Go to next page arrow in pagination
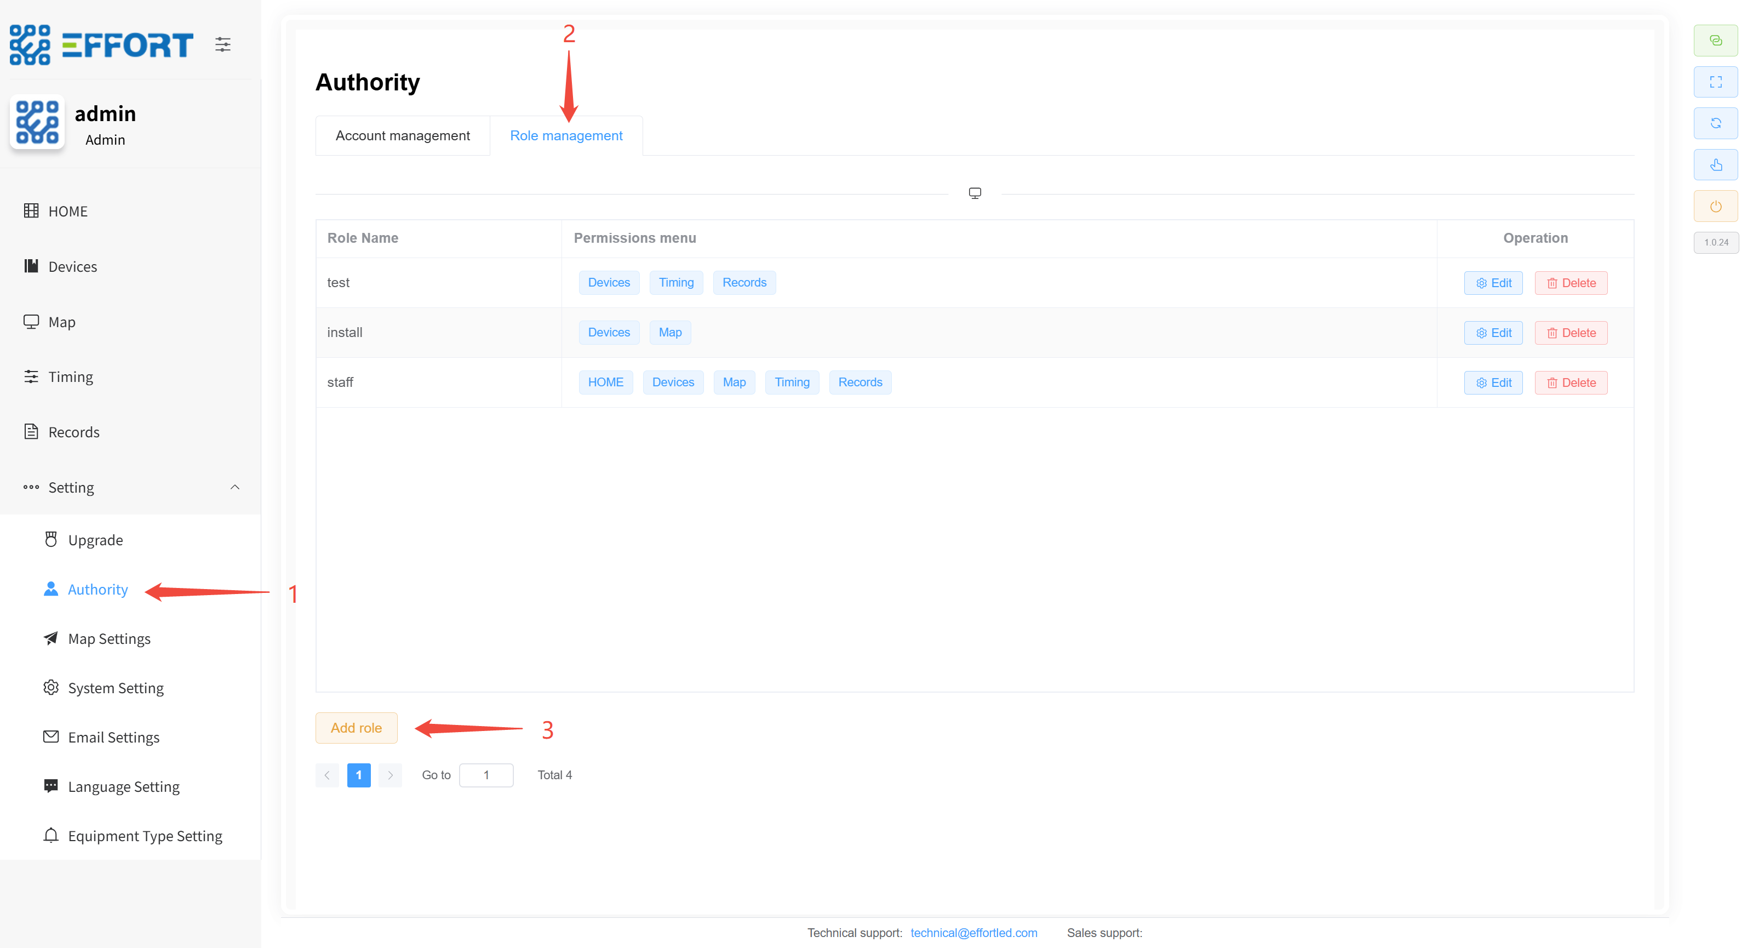The height and width of the screenshot is (948, 1753). click(390, 775)
